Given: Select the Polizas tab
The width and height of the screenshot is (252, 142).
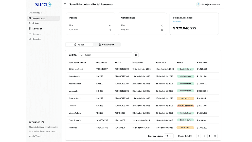Looking at the screenshot, I should pyautogui.click(x=79, y=45).
